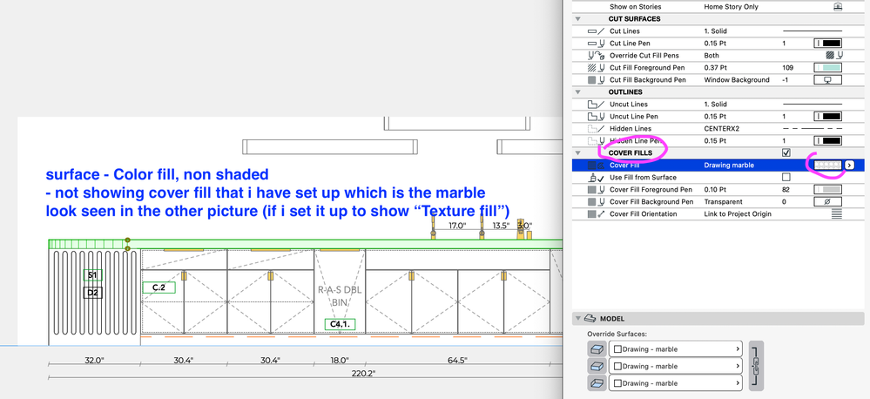
Task: Open the third Drawing - marble surface dropdown
Action: (675, 383)
